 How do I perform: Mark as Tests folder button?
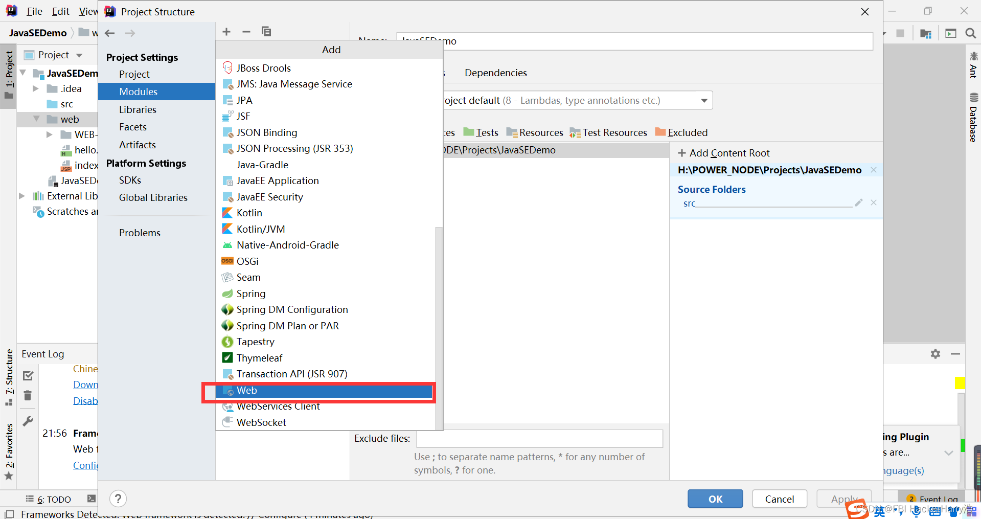(x=481, y=132)
